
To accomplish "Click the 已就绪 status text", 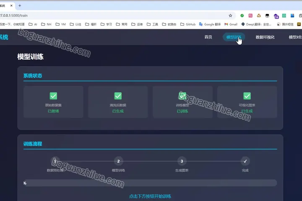I will (53, 111).
